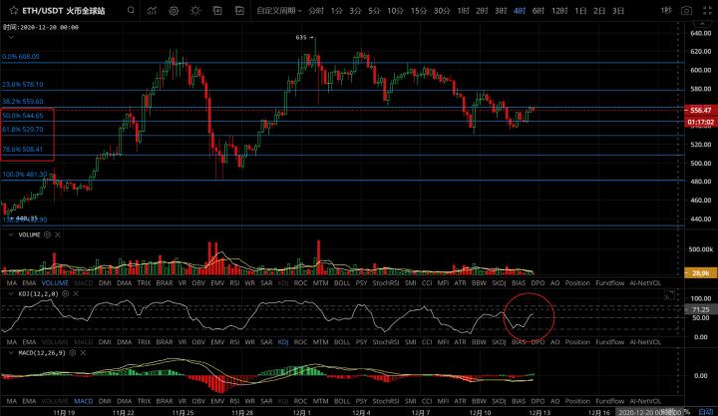Select Fundflow in the volume panel indicator row

point(609,283)
